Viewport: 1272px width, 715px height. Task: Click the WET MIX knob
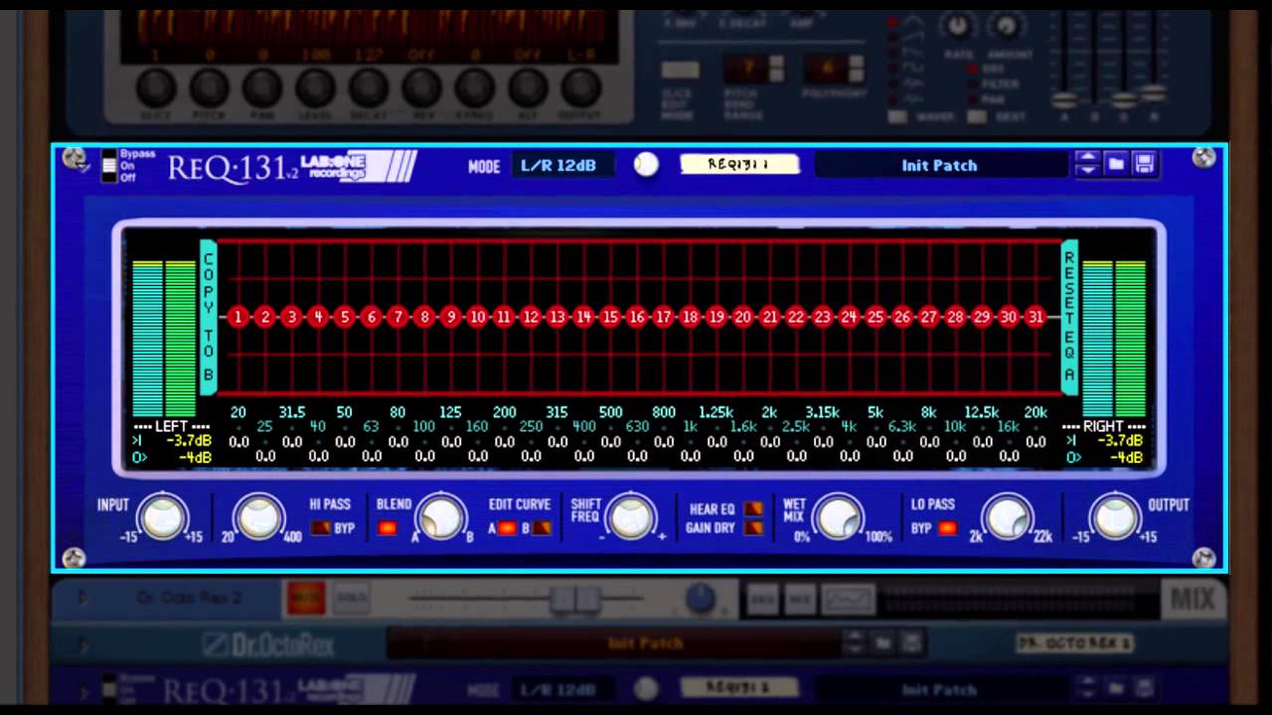click(838, 517)
